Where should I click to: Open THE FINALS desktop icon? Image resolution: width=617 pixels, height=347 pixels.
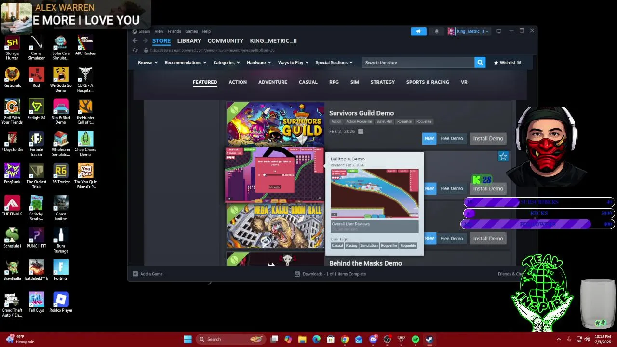[x=12, y=206]
